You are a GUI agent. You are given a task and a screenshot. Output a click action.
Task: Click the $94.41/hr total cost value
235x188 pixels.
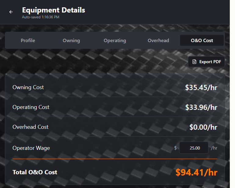coord(196,172)
